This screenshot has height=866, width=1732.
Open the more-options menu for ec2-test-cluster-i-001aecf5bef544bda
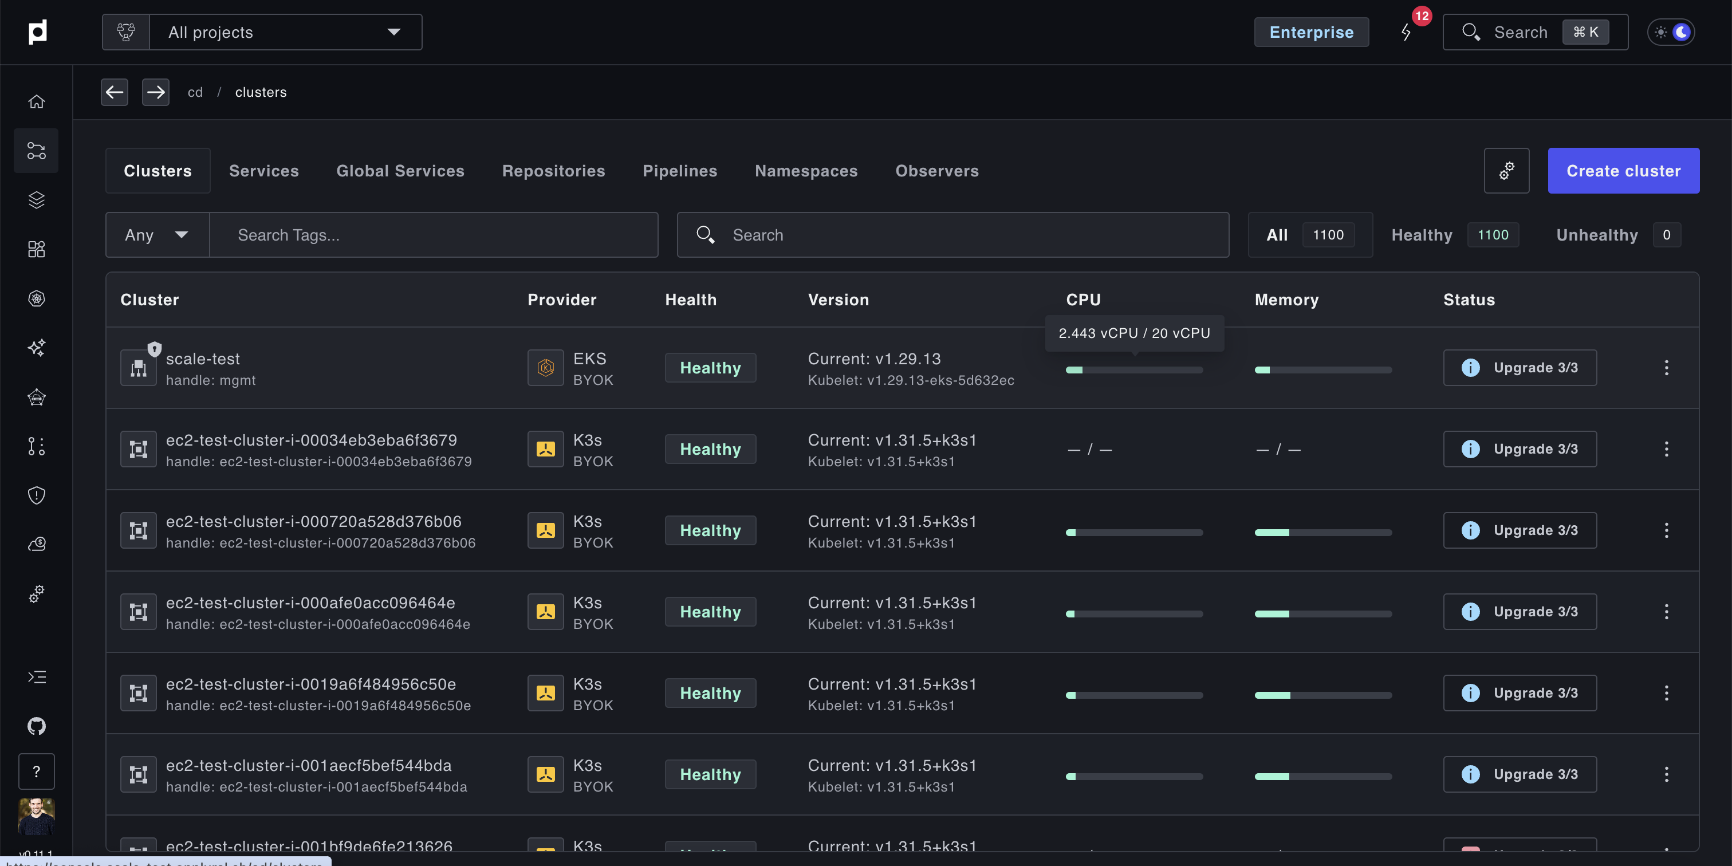click(x=1666, y=774)
